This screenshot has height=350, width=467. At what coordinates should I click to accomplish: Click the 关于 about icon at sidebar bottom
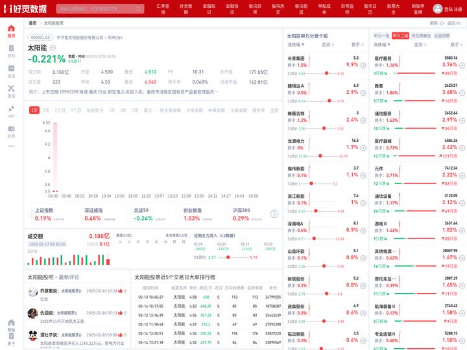(11, 336)
